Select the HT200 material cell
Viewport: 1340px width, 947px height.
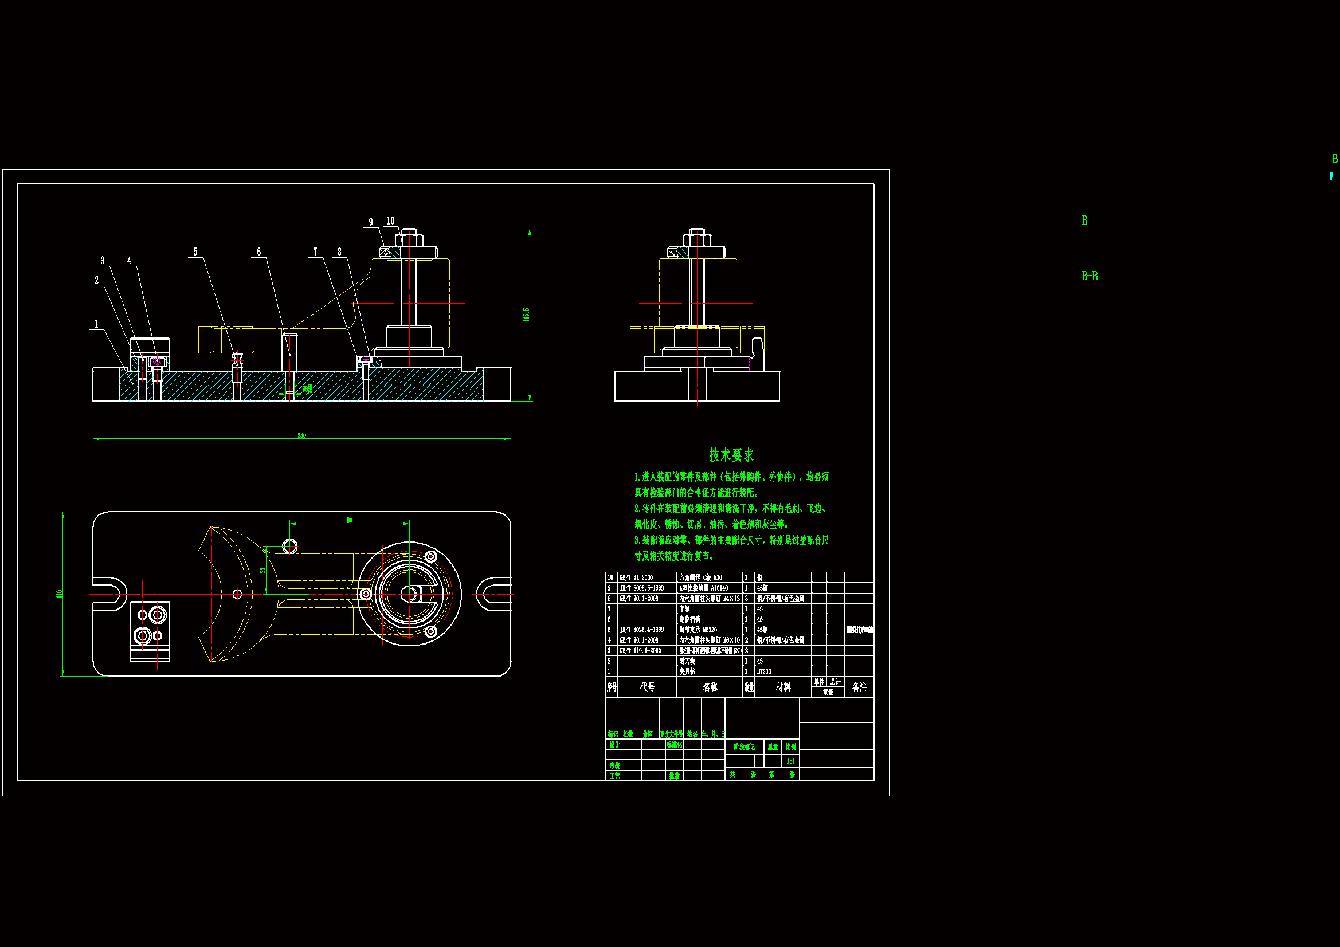pyautogui.click(x=764, y=671)
